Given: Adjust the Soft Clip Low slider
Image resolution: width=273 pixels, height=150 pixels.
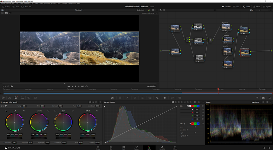Looking at the screenshot, I should point(195,127).
